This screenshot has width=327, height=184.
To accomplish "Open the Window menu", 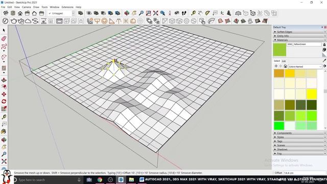I will pos(55,7).
